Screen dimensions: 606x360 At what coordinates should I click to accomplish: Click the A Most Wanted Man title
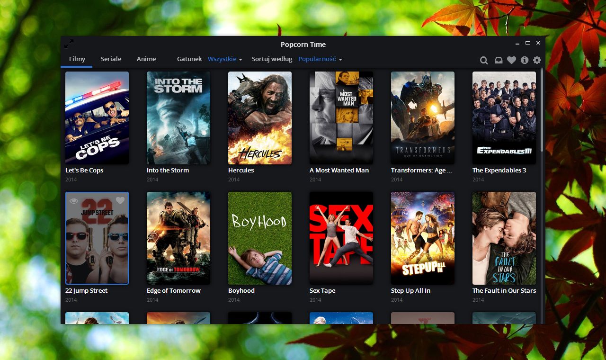click(x=339, y=171)
